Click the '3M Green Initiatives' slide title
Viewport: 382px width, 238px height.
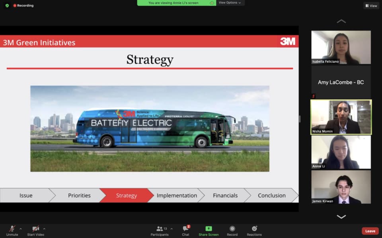[39, 42]
